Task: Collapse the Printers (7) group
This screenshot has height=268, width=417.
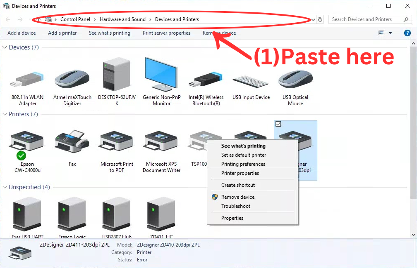Action: point(5,114)
